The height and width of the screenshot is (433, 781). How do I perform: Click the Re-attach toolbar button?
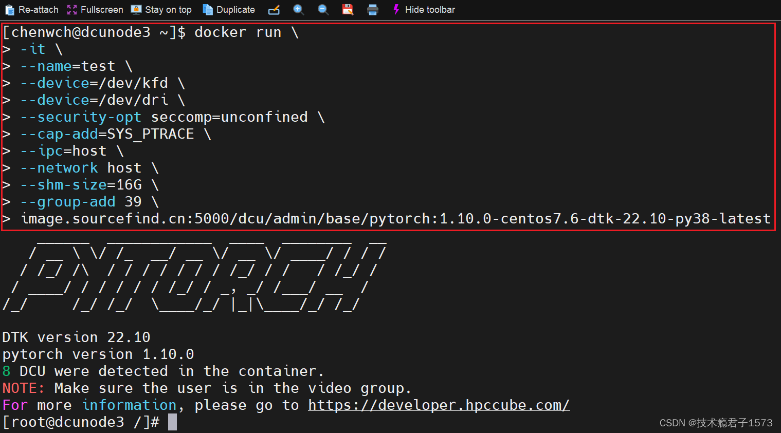pyautogui.click(x=31, y=10)
